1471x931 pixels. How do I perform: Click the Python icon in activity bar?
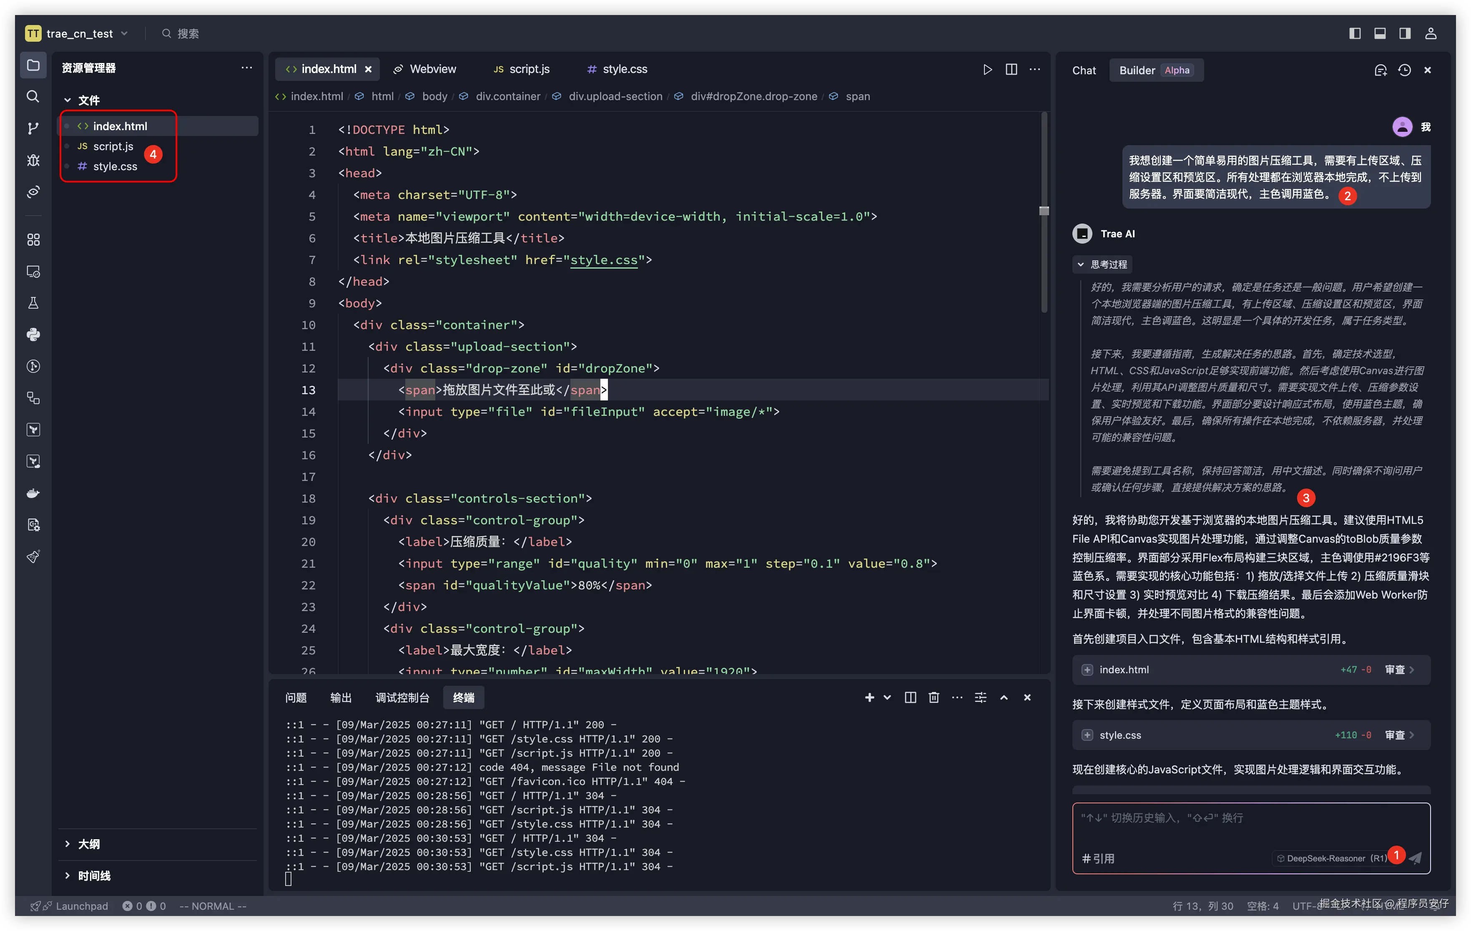[x=33, y=335]
